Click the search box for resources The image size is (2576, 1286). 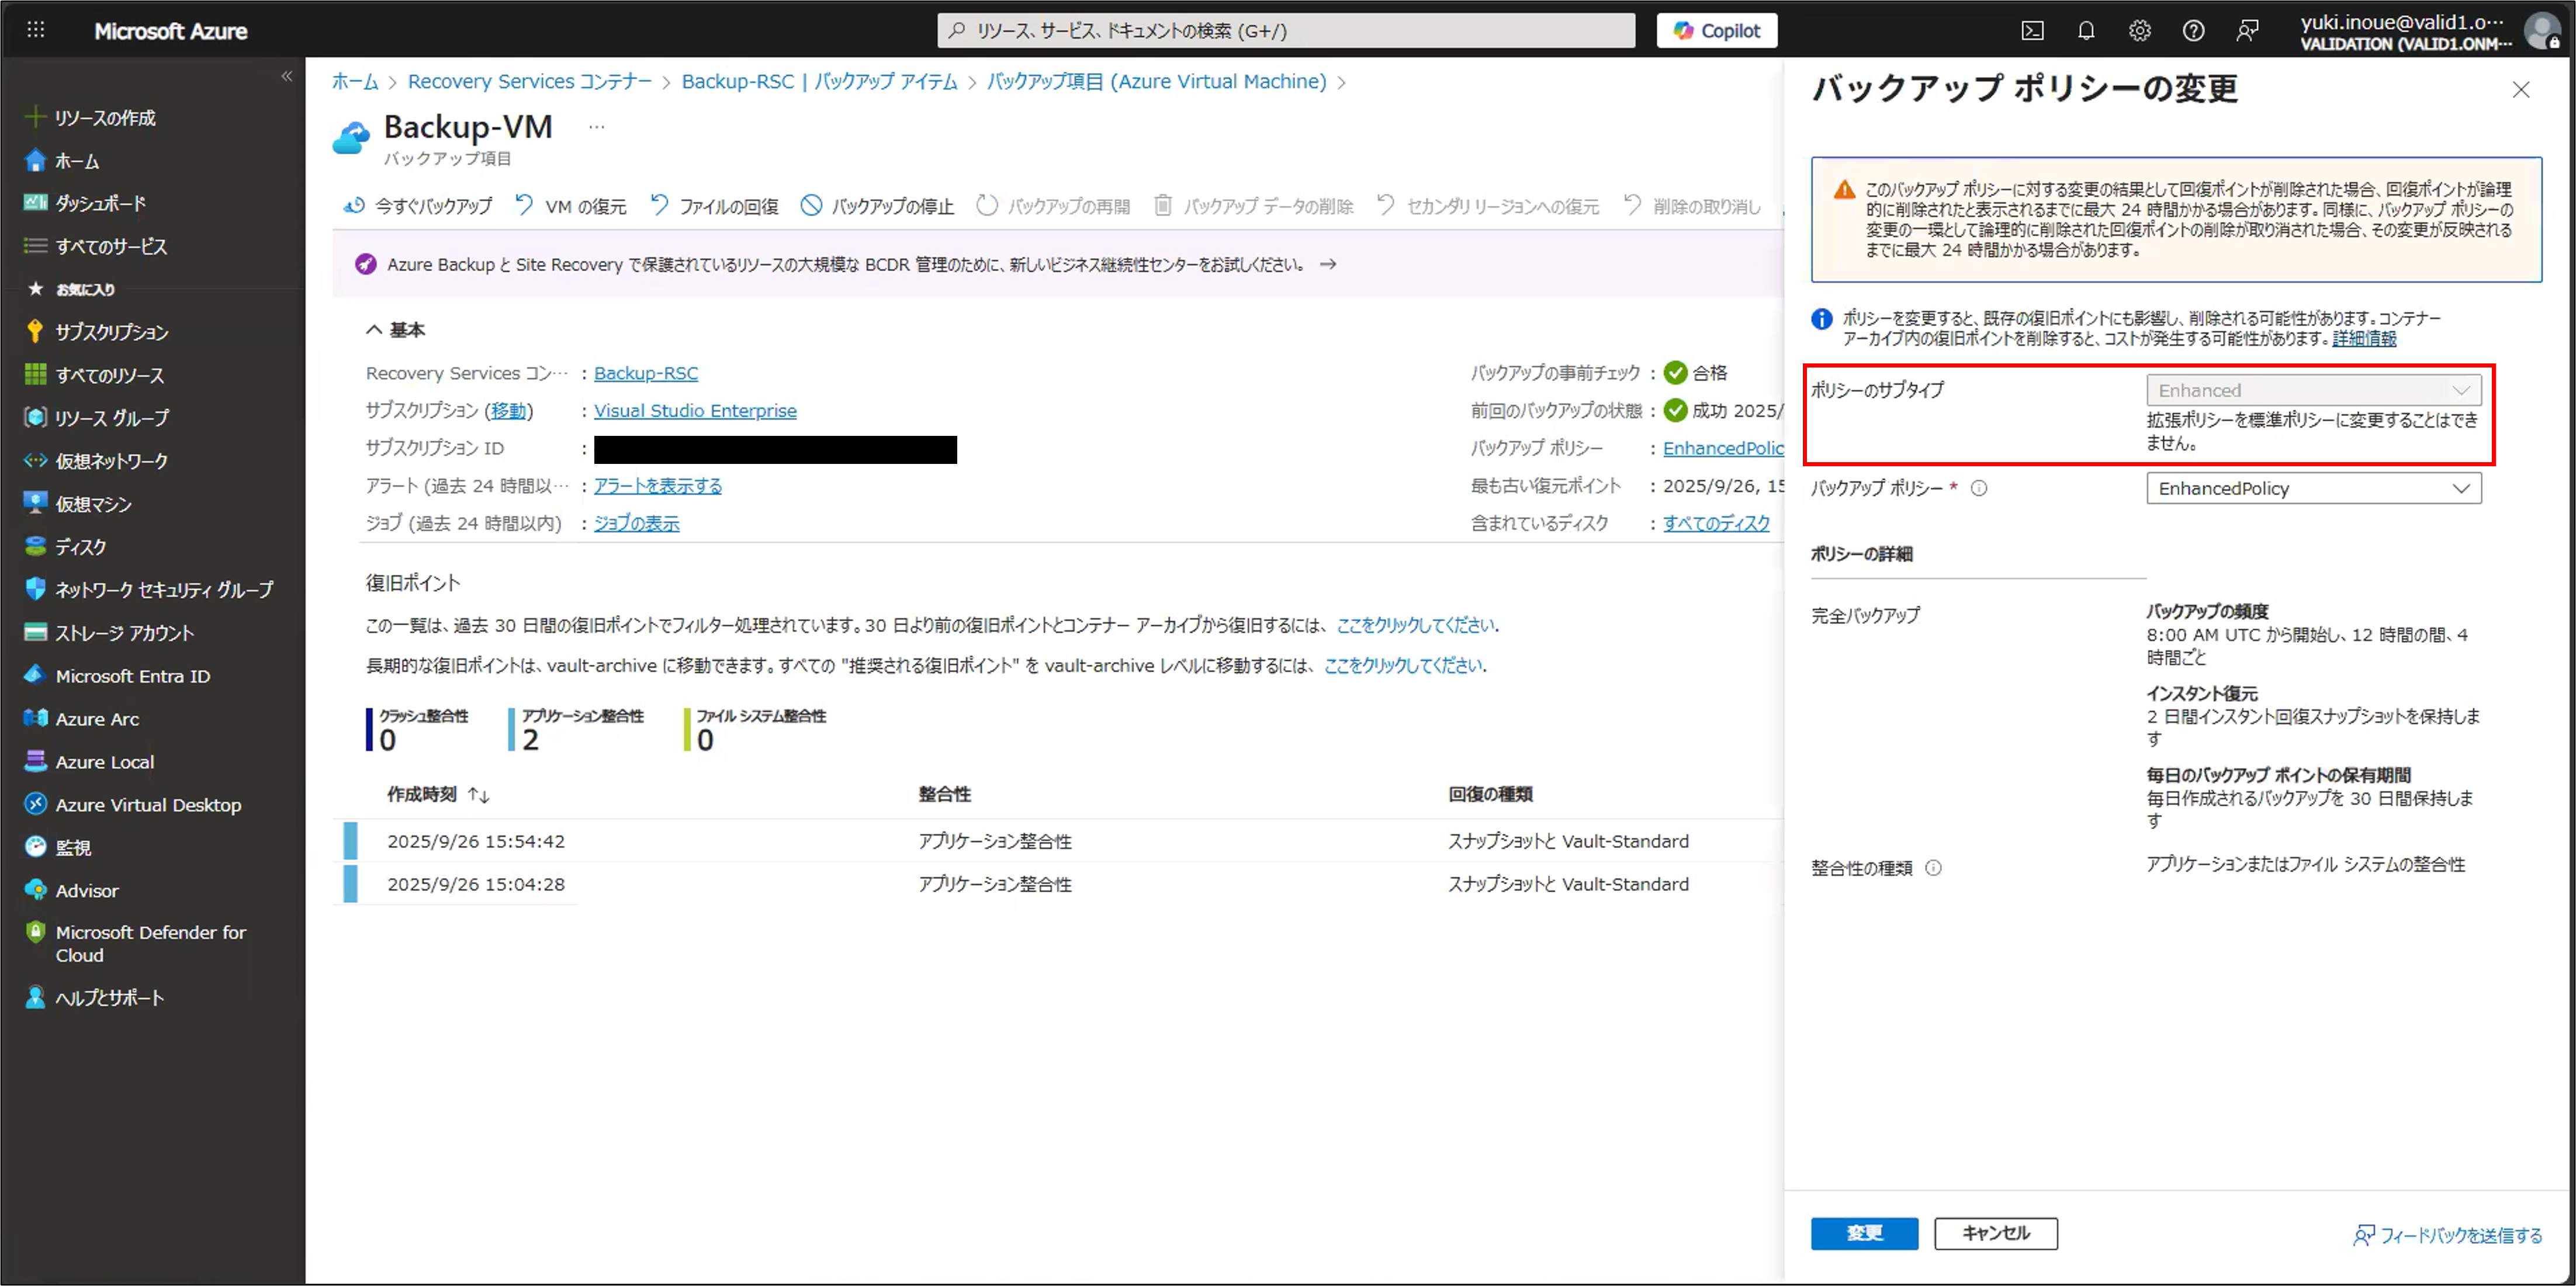(1286, 31)
